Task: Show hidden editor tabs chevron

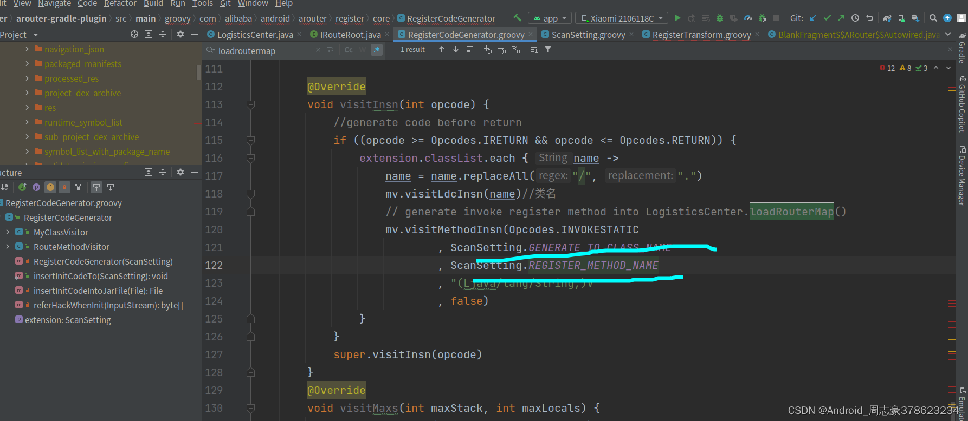Action: (x=948, y=34)
